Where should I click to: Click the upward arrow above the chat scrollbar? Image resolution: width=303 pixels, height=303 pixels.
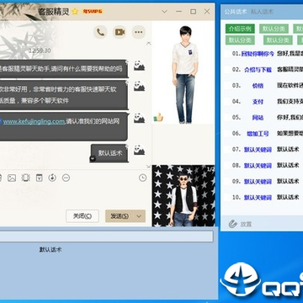pos(149,43)
